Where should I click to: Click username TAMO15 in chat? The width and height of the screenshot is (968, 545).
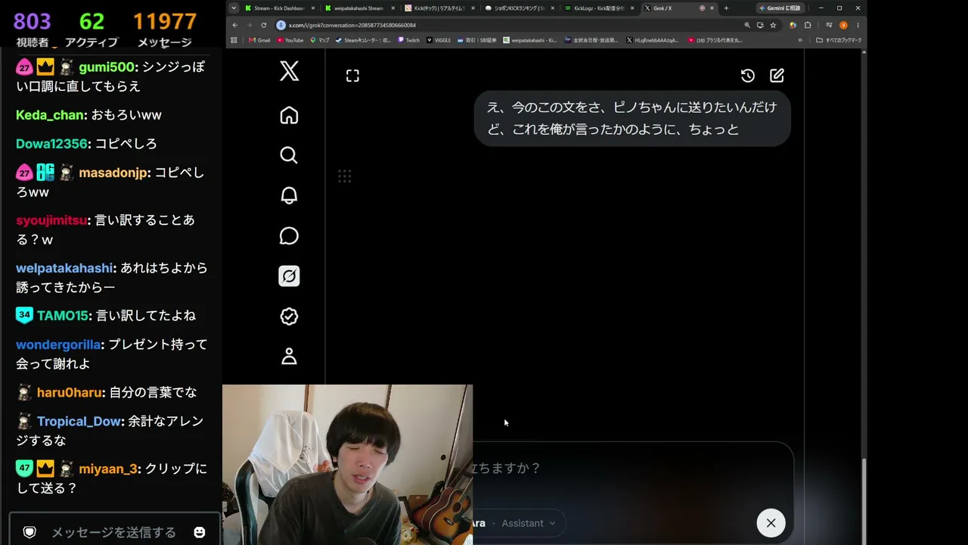click(x=63, y=316)
